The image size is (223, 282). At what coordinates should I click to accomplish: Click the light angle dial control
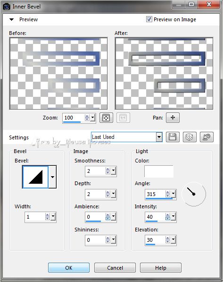(x=194, y=194)
